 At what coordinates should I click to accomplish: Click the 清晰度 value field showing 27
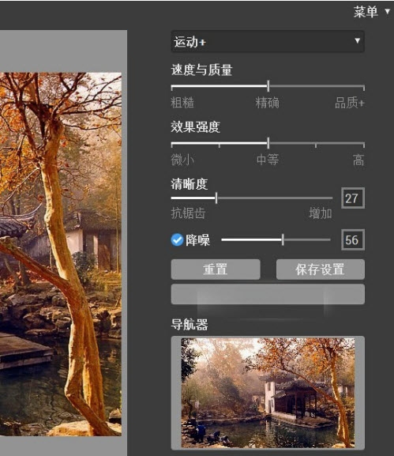353,198
